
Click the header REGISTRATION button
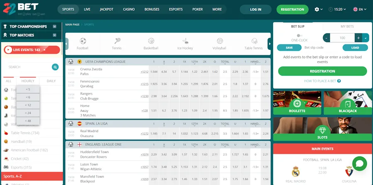[x=292, y=9]
